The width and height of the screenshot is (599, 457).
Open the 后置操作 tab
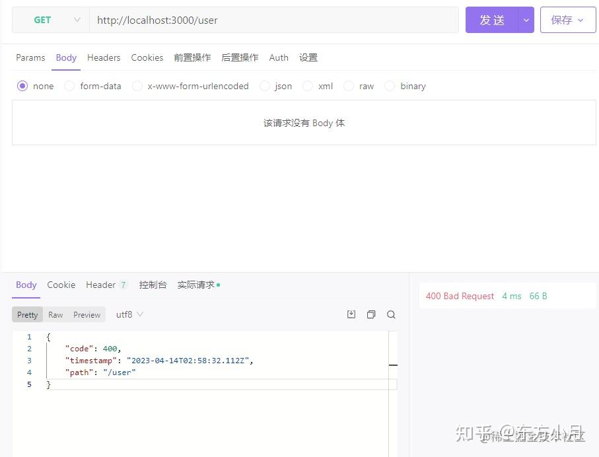[240, 57]
